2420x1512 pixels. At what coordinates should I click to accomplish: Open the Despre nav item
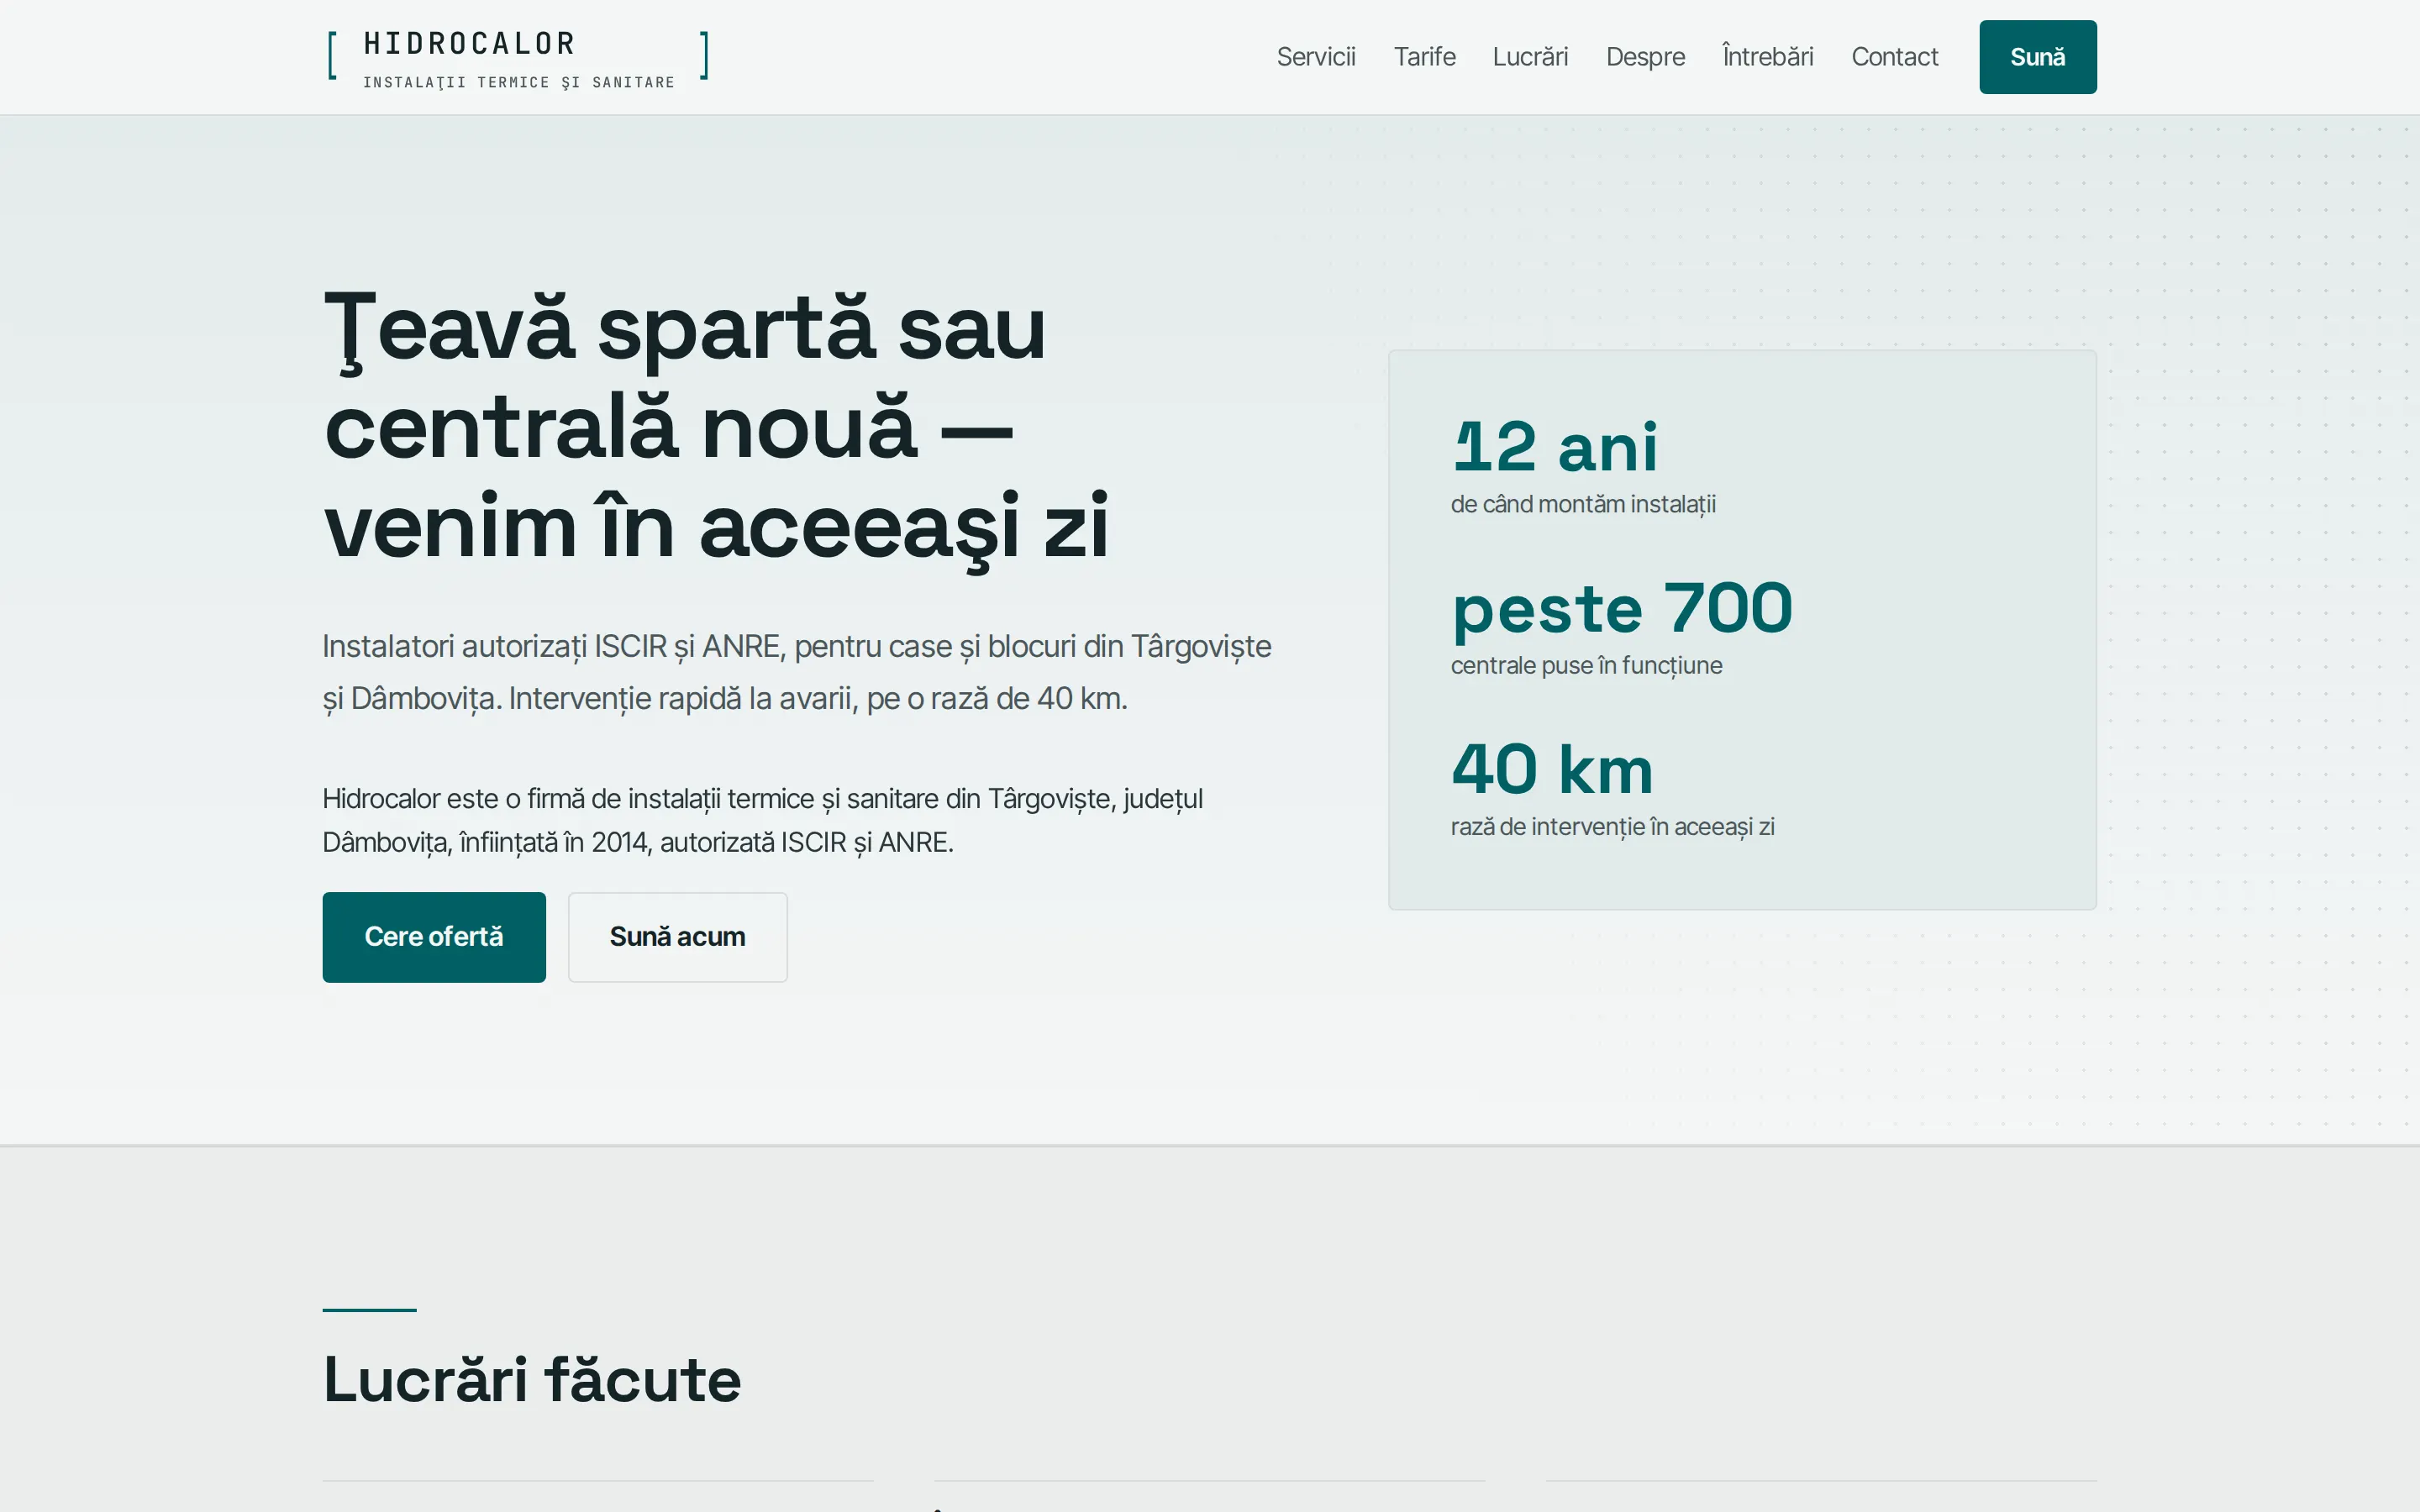(1645, 57)
